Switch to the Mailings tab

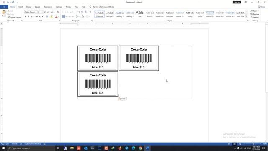tap(59, 7)
